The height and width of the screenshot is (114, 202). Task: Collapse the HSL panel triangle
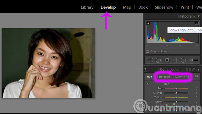click(x=199, y=69)
